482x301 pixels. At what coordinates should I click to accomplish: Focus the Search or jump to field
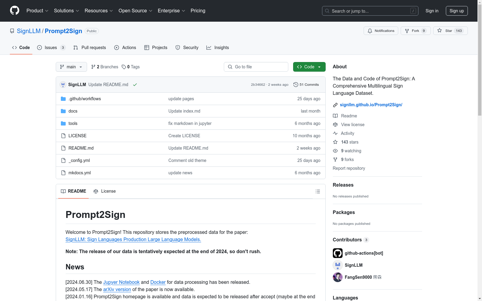coord(370,11)
